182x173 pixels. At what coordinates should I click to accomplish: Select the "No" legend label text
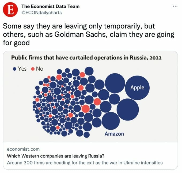(39, 69)
